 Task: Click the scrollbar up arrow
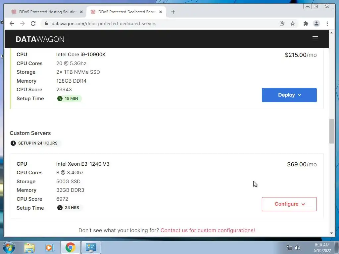click(331, 33)
